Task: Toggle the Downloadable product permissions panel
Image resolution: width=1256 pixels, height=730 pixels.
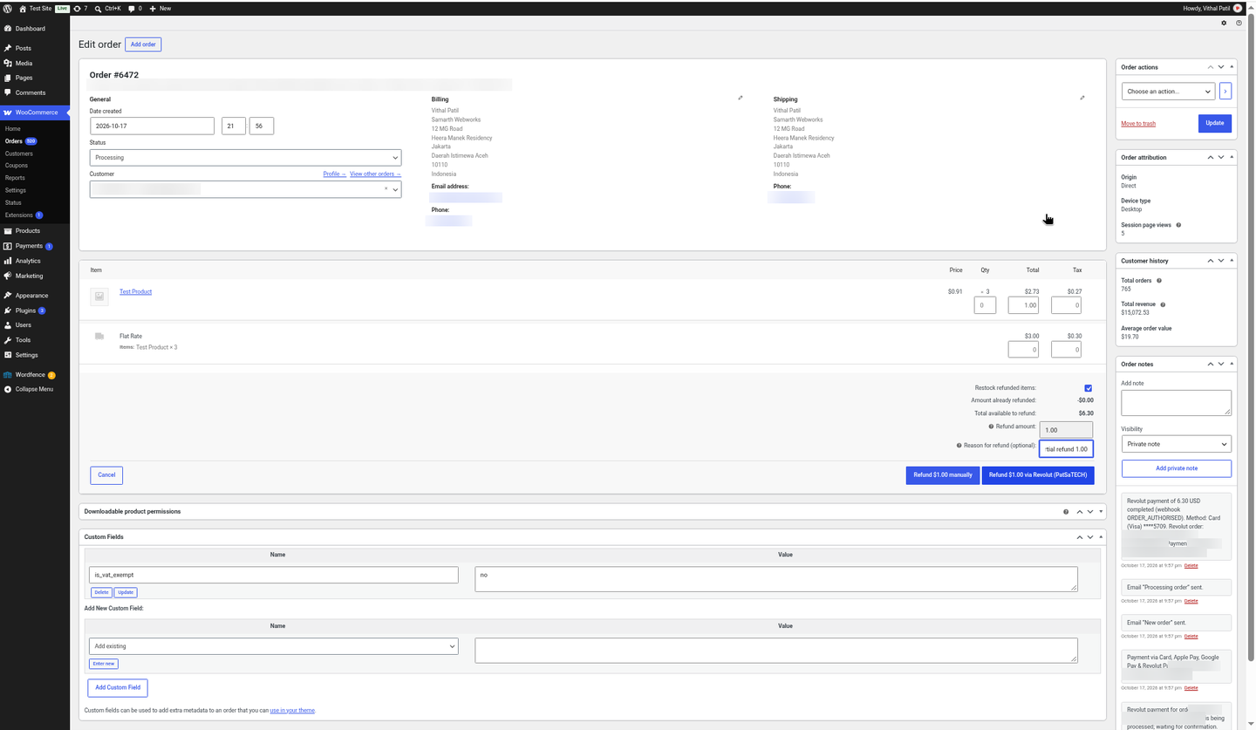Action: pyautogui.click(x=1101, y=512)
